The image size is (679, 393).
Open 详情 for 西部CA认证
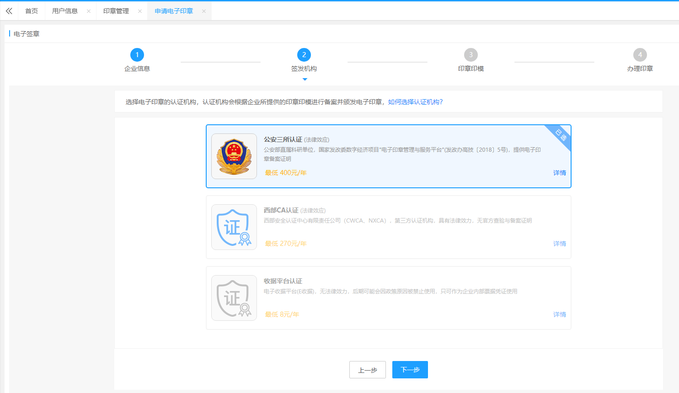pos(560,244)
